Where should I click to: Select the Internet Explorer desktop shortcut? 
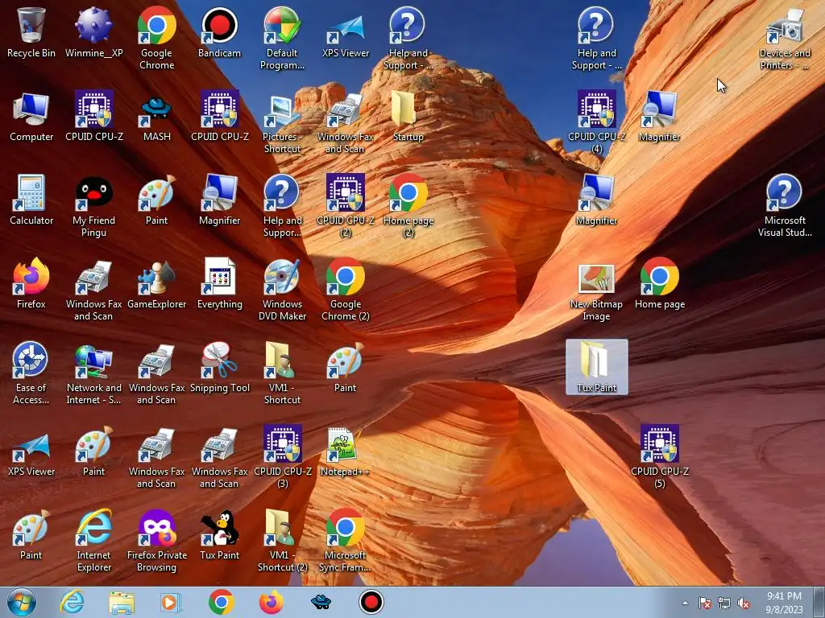tap(93, 540)
